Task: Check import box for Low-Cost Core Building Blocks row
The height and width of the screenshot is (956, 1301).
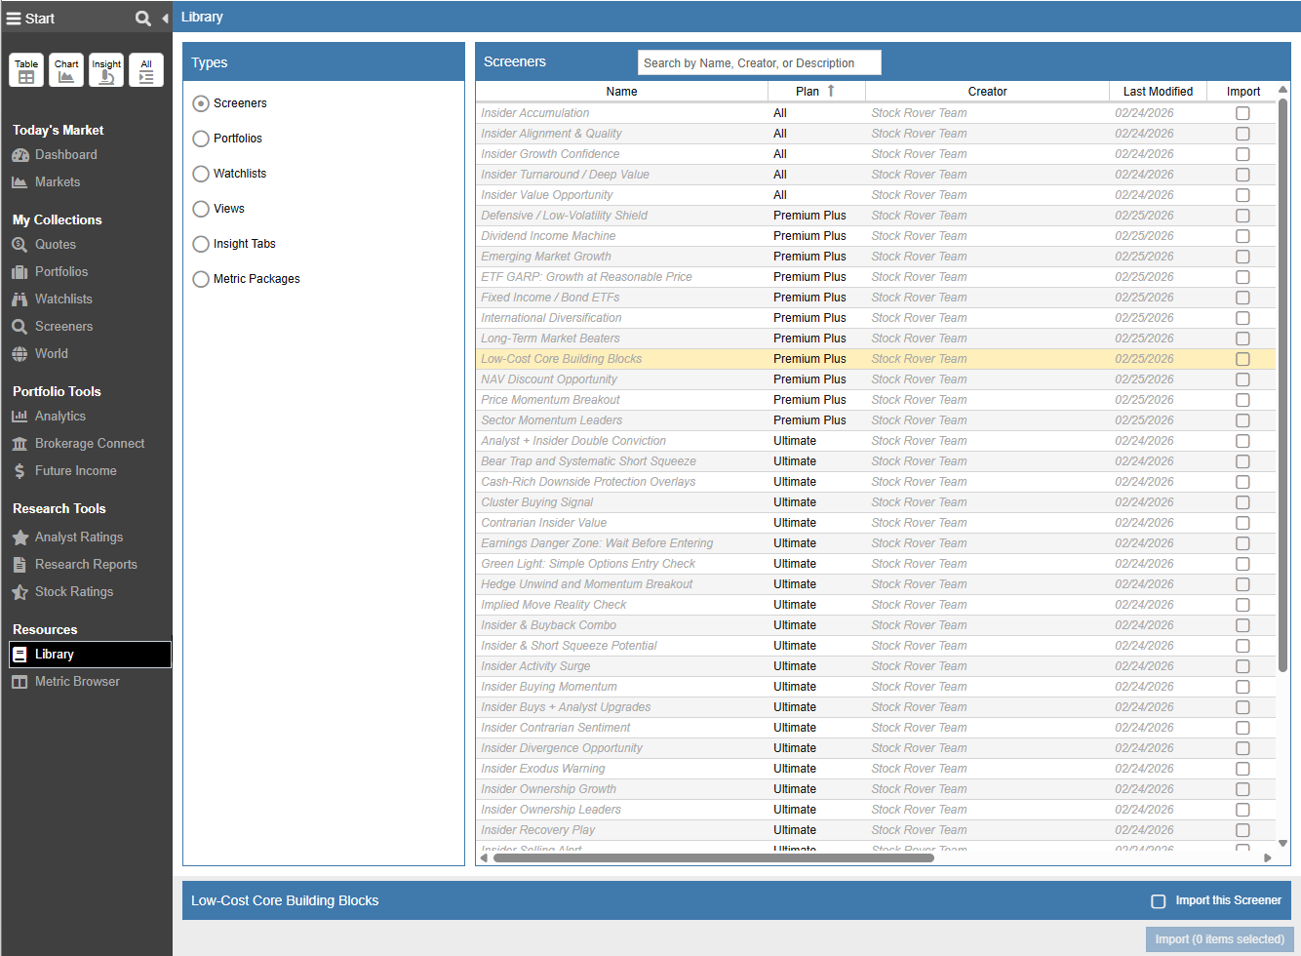Action: click(x=1242, y=359)
